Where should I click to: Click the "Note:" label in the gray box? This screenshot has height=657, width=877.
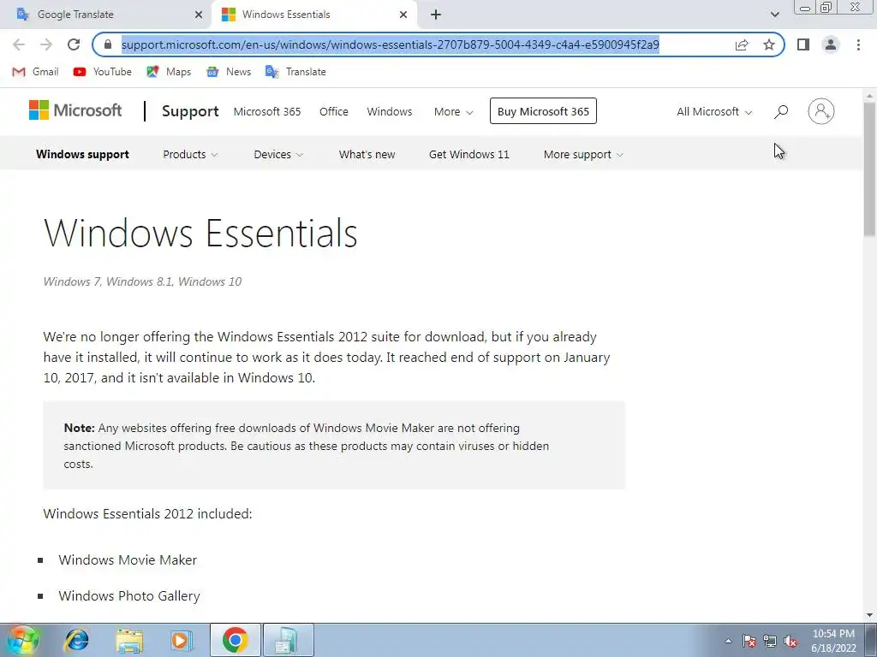(80, 428)
